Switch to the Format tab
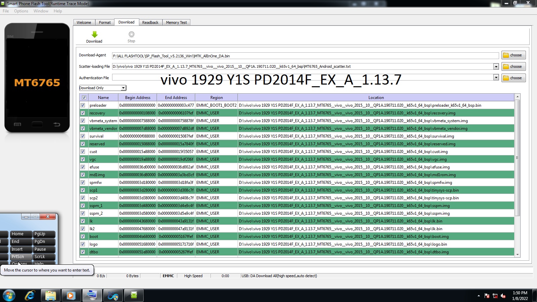Screen dimensions: 537x302 tap(105, 22)
